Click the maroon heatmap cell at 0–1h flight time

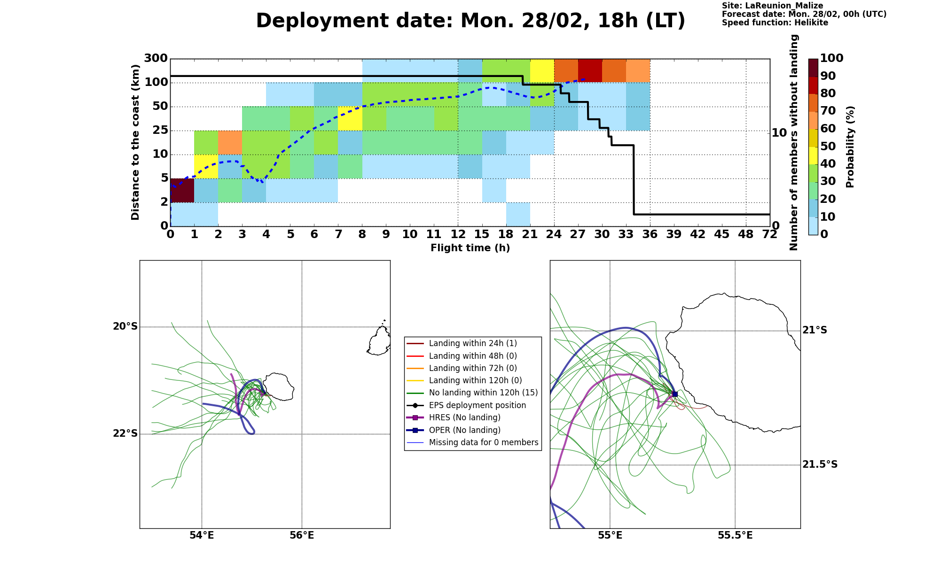point(182,191)
